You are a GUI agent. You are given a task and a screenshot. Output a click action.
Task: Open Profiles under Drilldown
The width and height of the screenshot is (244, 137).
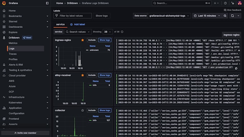13,59
